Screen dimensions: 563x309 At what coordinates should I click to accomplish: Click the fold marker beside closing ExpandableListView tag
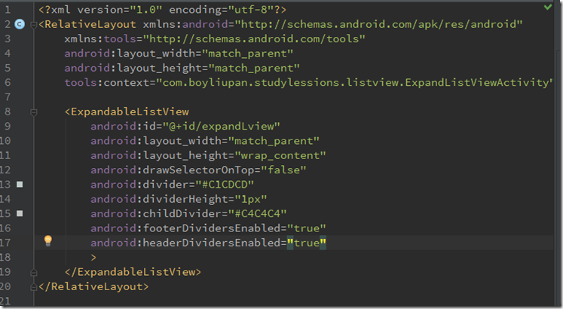pos(33,271)
